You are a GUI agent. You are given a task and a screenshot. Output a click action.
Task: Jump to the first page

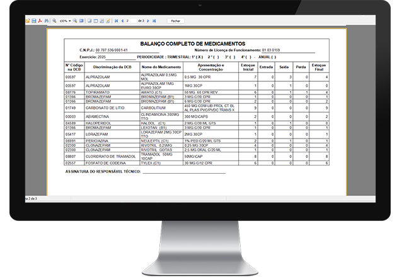tap(117, 21)
